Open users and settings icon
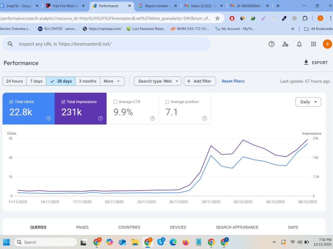The width and height of the screenshot is (333, 249). click(x=285, y=44)
